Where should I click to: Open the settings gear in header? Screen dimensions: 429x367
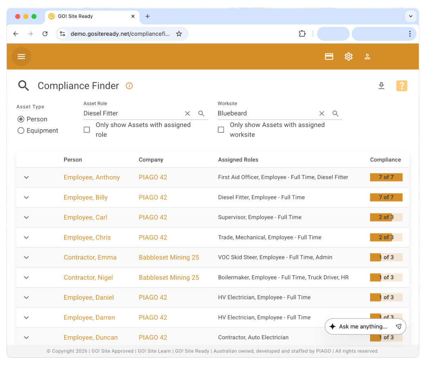349,57
